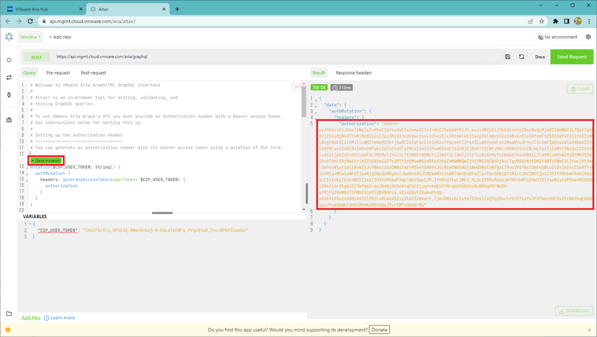Open the Set Headers sidebar icon
Viewport: 597px width, 337px height.
8,60
